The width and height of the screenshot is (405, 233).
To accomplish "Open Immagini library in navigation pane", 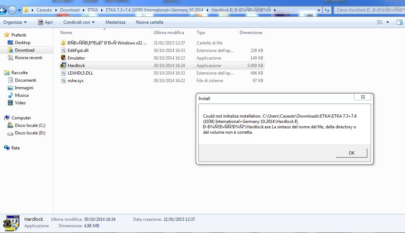I will tap(24, 88).
